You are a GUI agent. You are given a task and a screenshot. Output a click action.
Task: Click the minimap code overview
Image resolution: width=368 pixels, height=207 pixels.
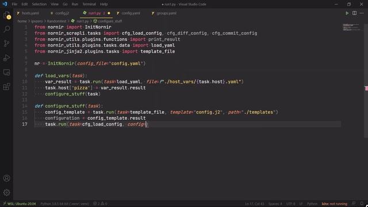[x=351, y=27]
